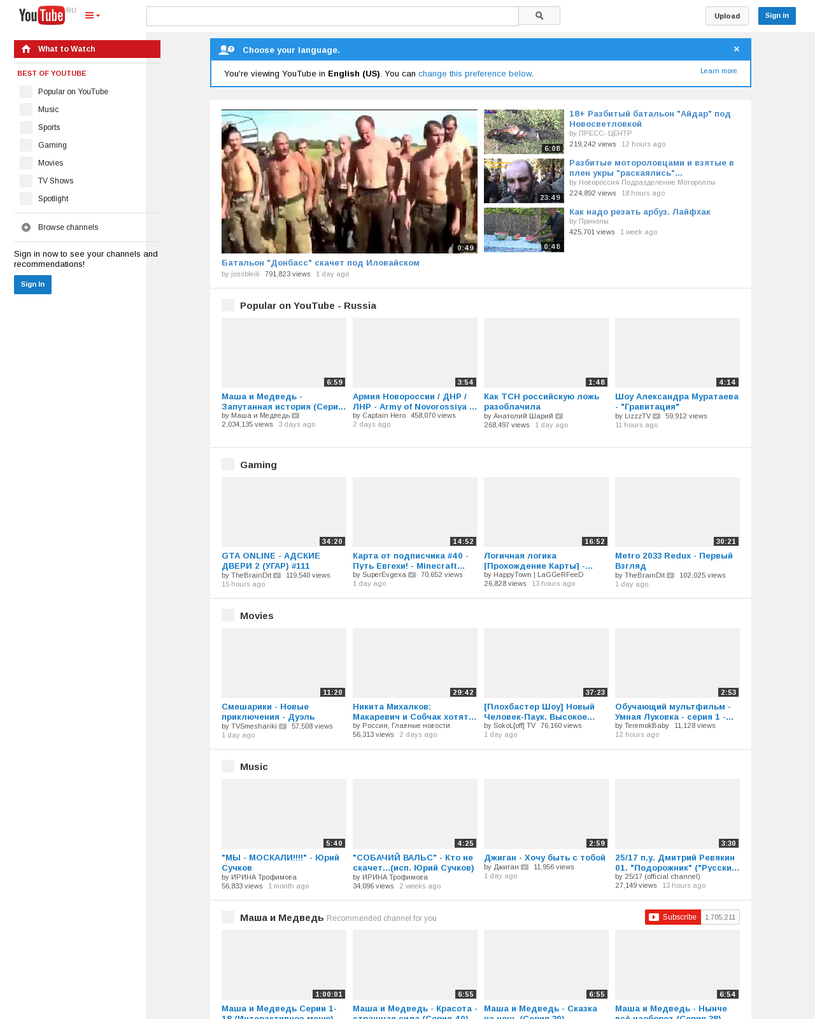Screen dimensions: 815x1019
Task: Open Маша и Медведь Красота страшная сила thumbnail
Action: (415, 965)
